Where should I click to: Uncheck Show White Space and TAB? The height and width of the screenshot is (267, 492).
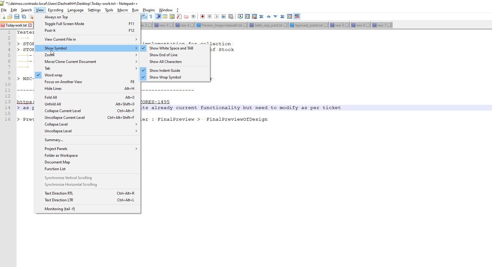pyautogui.click(x=171, y=48)
